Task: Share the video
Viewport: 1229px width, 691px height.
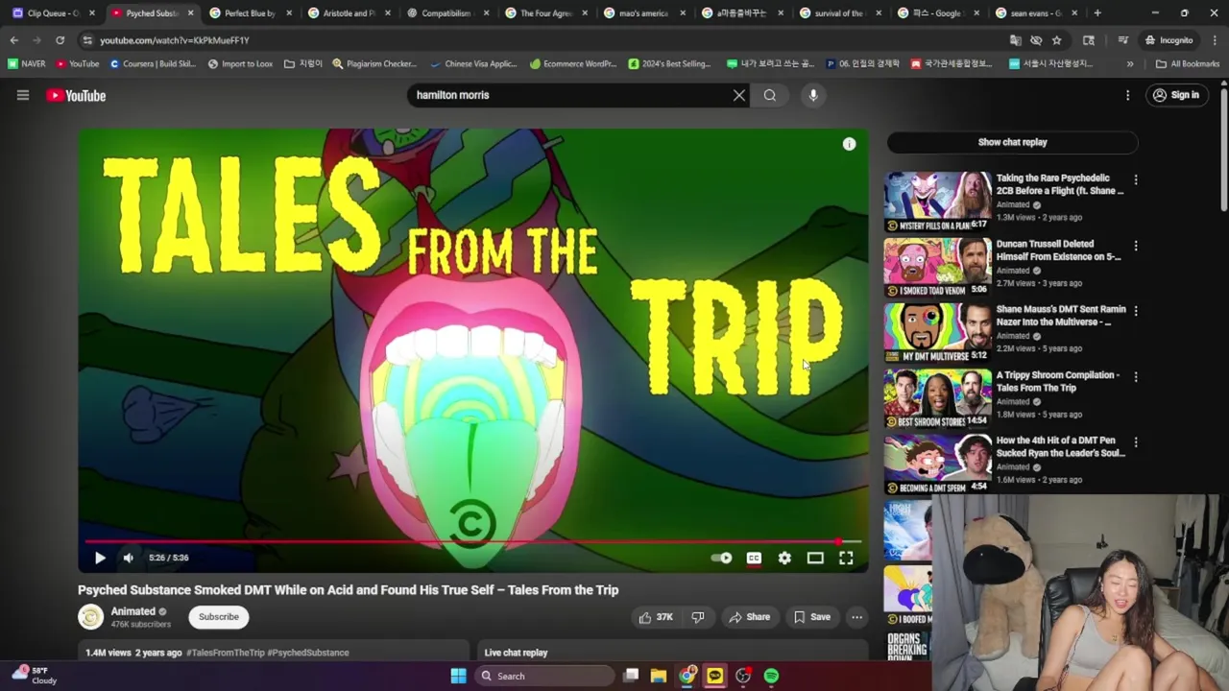Action: pyautogui.click(x=749, y=617)
